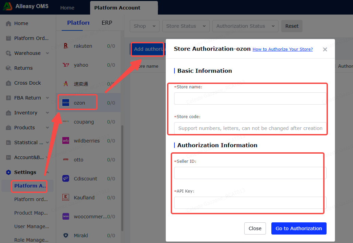Image resolution: width=353 pixels, height=243 pixels.
Task: Click the platform list vertical scrollbar
Action: click(122, 178)
